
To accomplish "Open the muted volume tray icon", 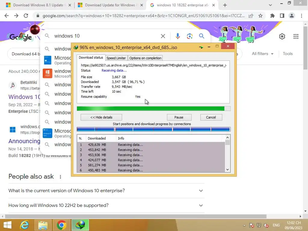I will 266,225.
